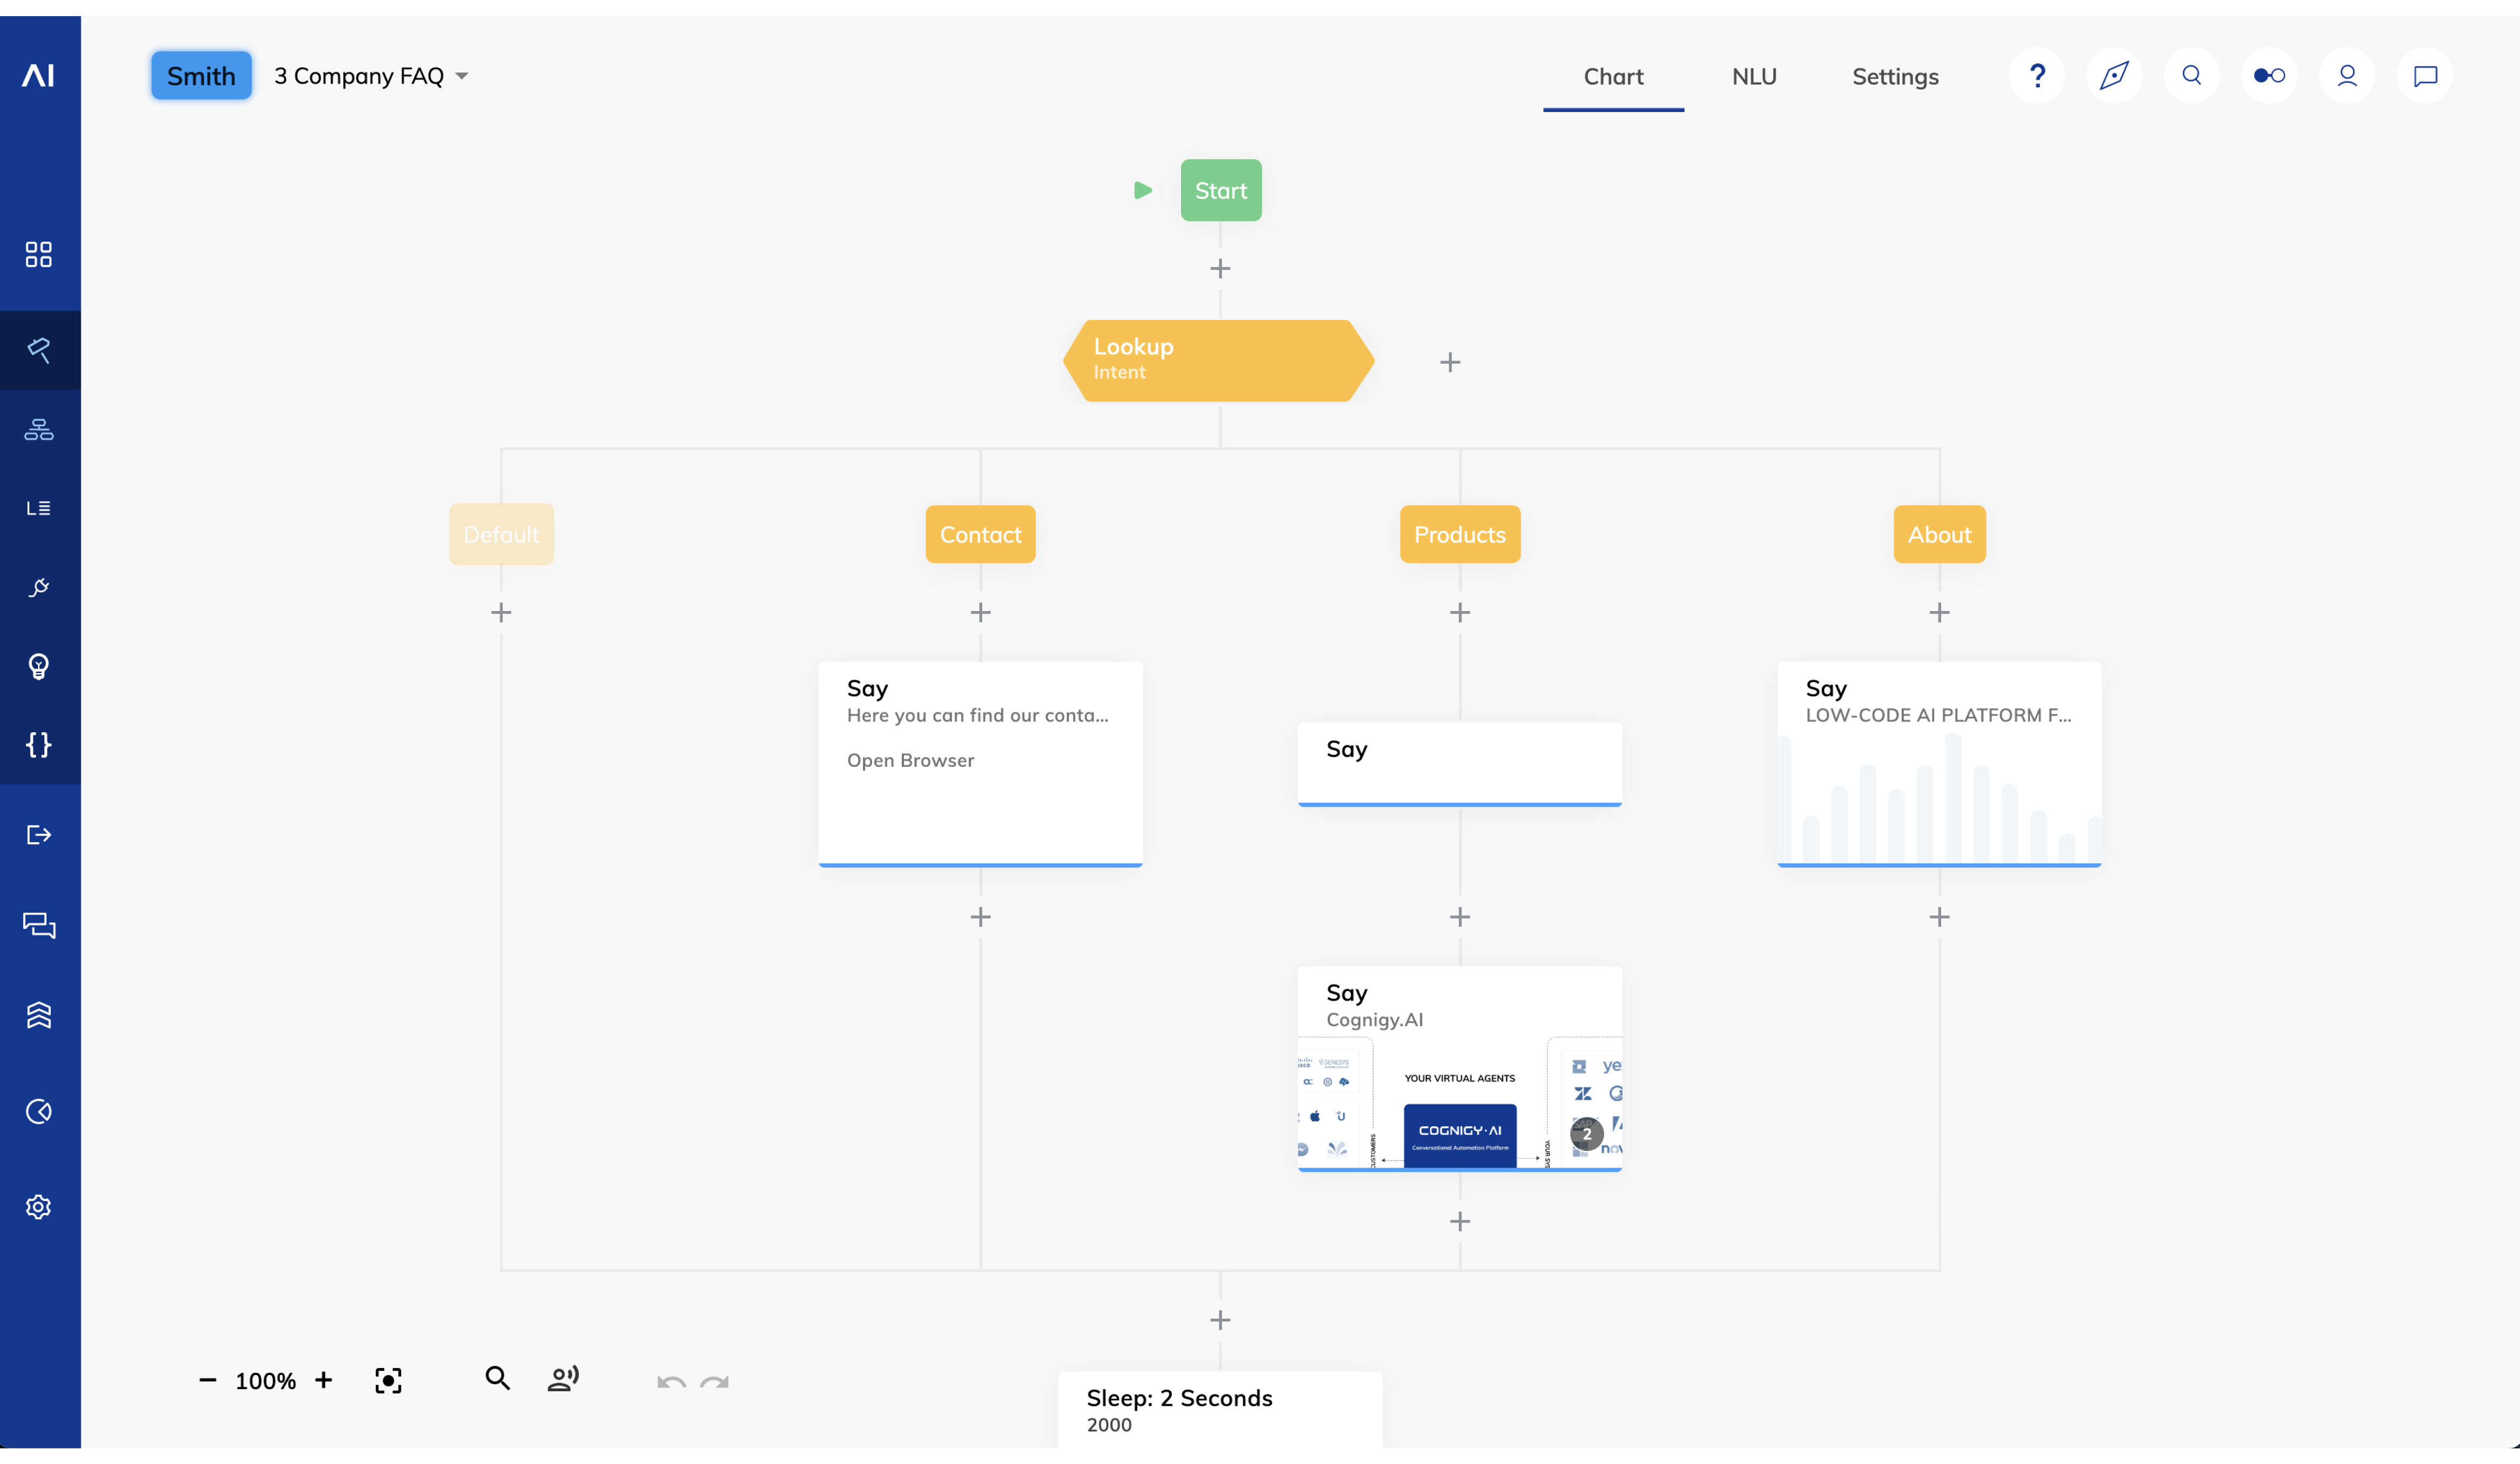Open the interaction panel chat bubble icon
Image resolution: width=2520 pixels, height=1464 pixels.
tap(2425, 76)
